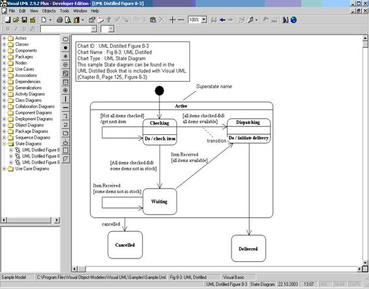Expand the Activity Diagrams folder

4,94
